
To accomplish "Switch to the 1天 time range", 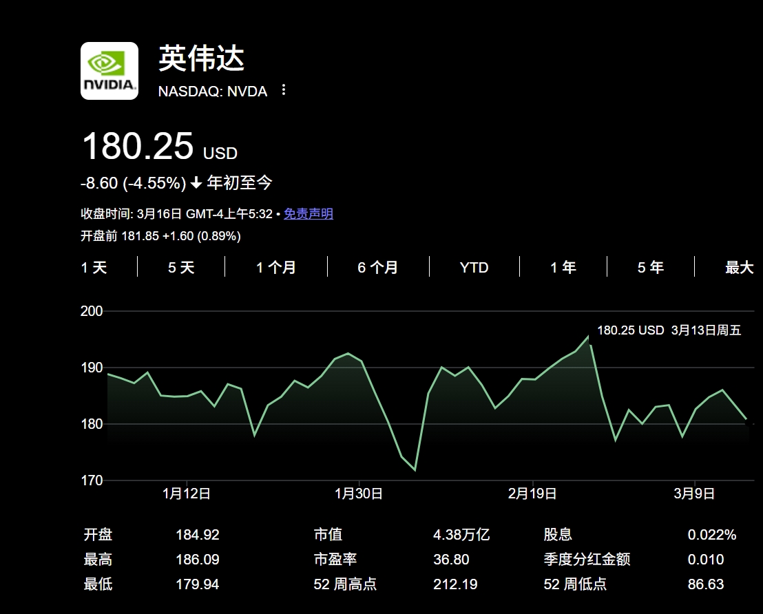I will 94,268.
